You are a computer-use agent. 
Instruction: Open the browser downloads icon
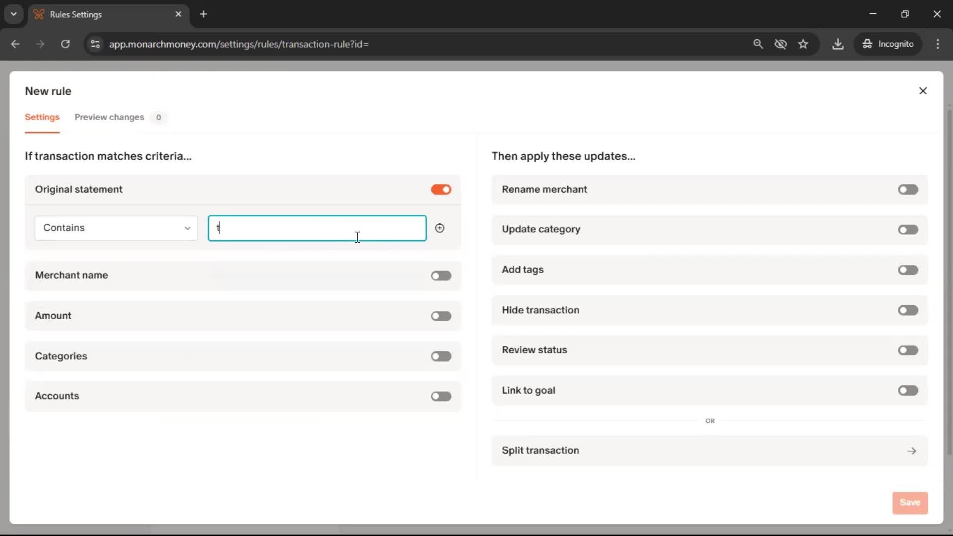(837, 44)
